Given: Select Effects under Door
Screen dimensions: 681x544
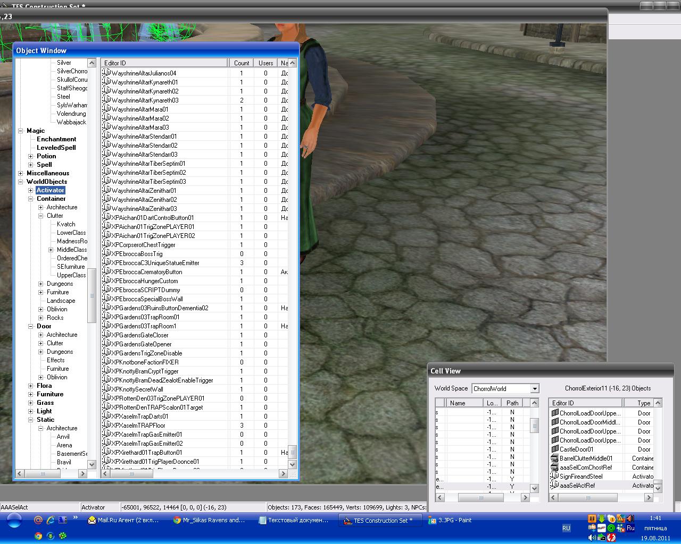Looking at the screenshot, I should [55, 360].
